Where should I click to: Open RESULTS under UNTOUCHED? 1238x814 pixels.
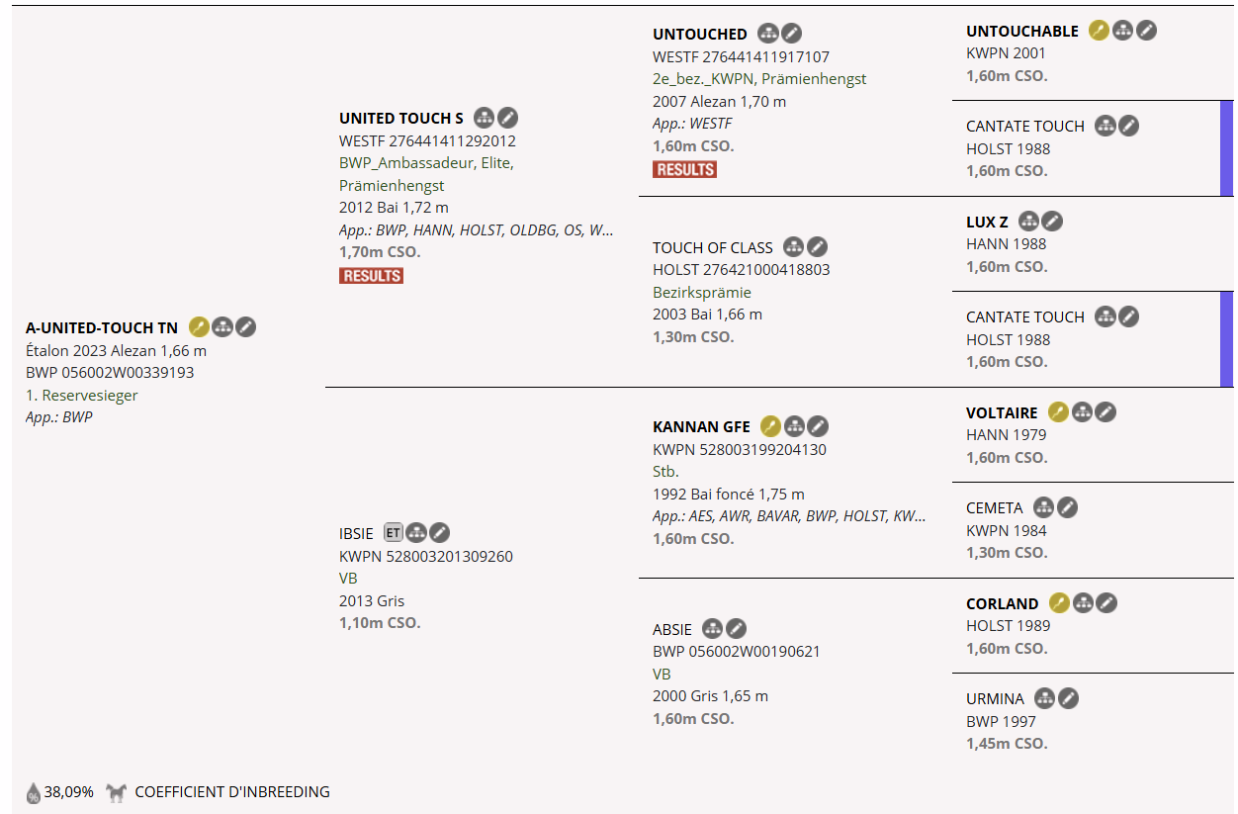tap(684, 170)
